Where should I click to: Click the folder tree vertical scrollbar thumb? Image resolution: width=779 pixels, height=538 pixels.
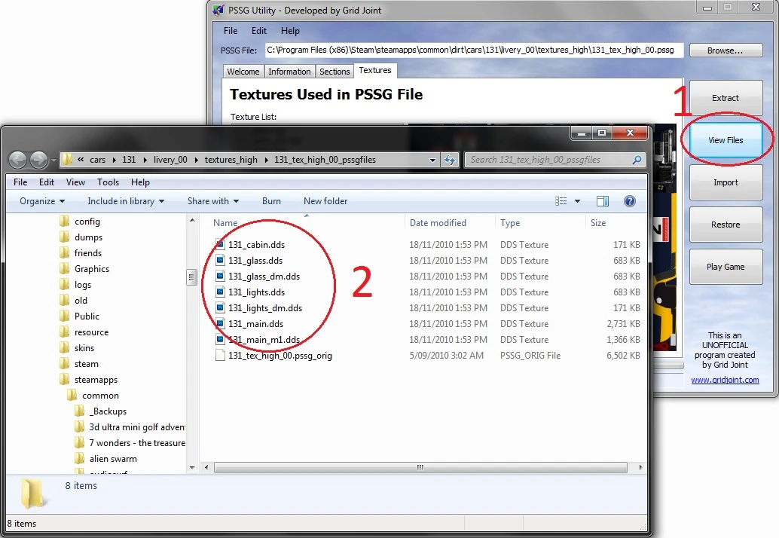(192, 277)
